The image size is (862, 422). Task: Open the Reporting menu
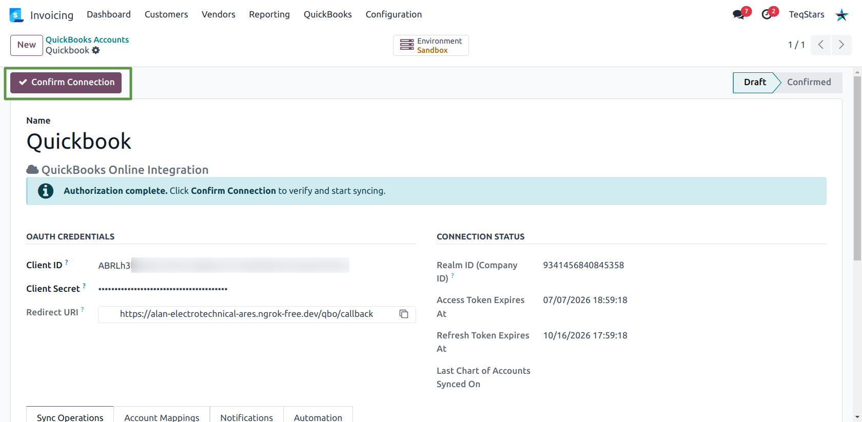pos(269,14)
